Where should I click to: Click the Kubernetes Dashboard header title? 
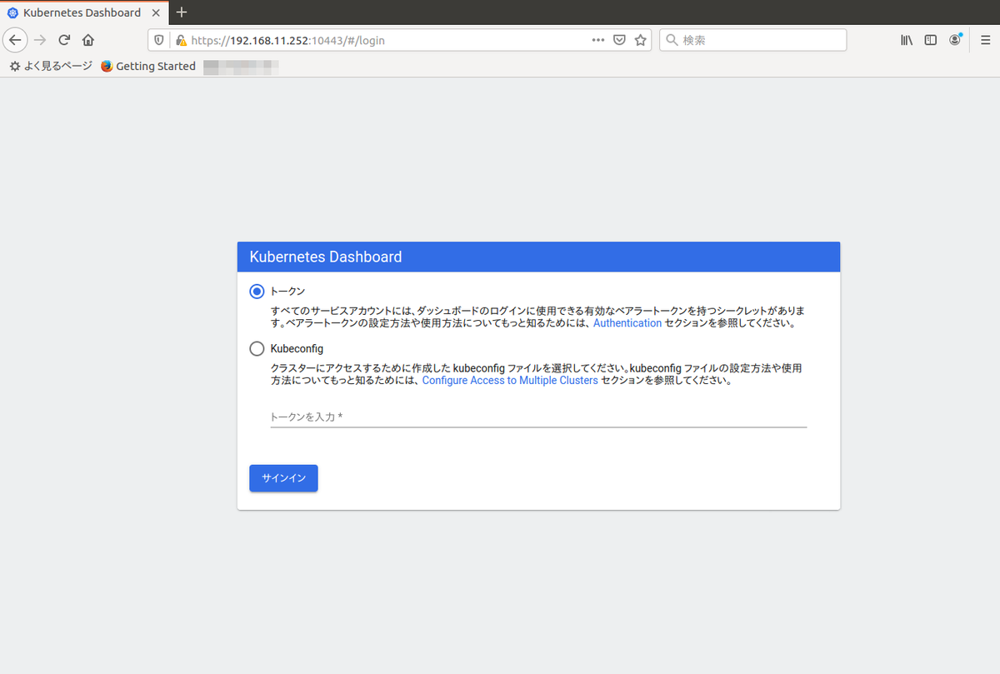tap(326, 257)
